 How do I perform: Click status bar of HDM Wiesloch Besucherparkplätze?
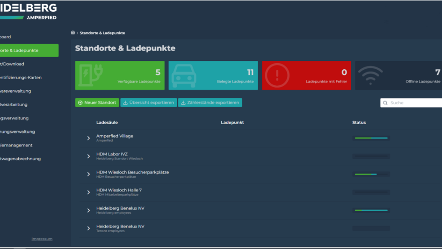point(371,174)
